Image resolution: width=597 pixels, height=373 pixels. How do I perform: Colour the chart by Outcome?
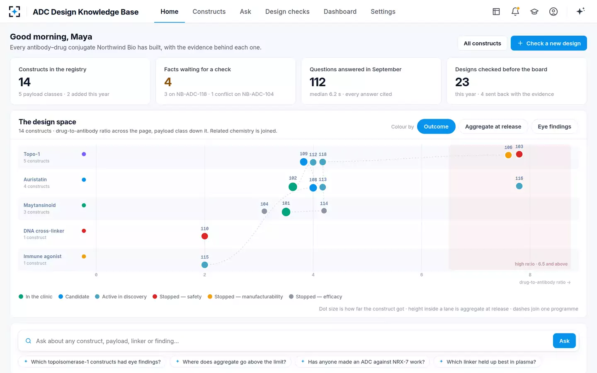coord(436,126)
